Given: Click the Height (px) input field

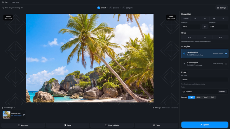Looking at the screenshot, I should tap(219, 27).
